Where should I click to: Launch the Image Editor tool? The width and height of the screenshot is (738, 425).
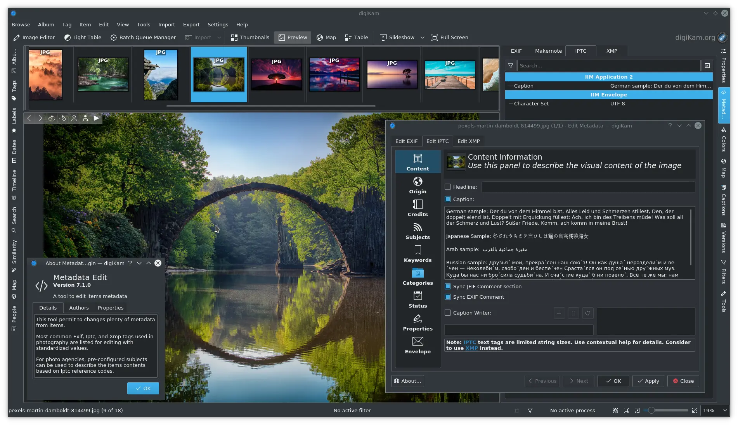tap(34, 38)
